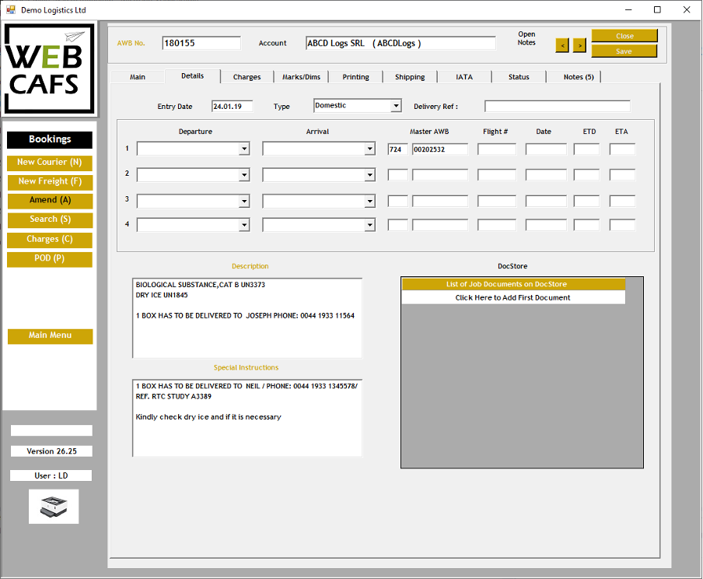Switch to the Charges tab
703x579 pixels.
point(247,77)
